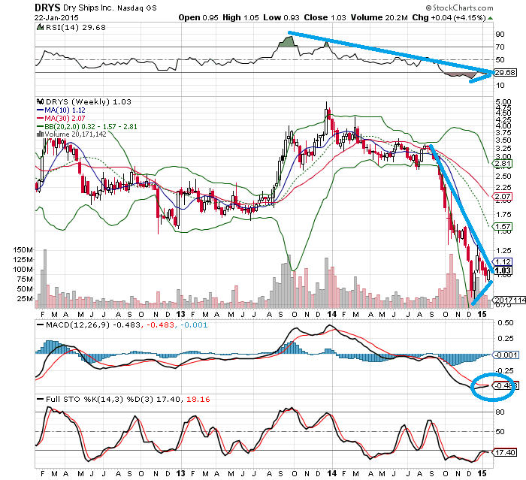Click the date 22-Jan-2015
Viewport: 526px width, 480px height.
pos(56,18)
